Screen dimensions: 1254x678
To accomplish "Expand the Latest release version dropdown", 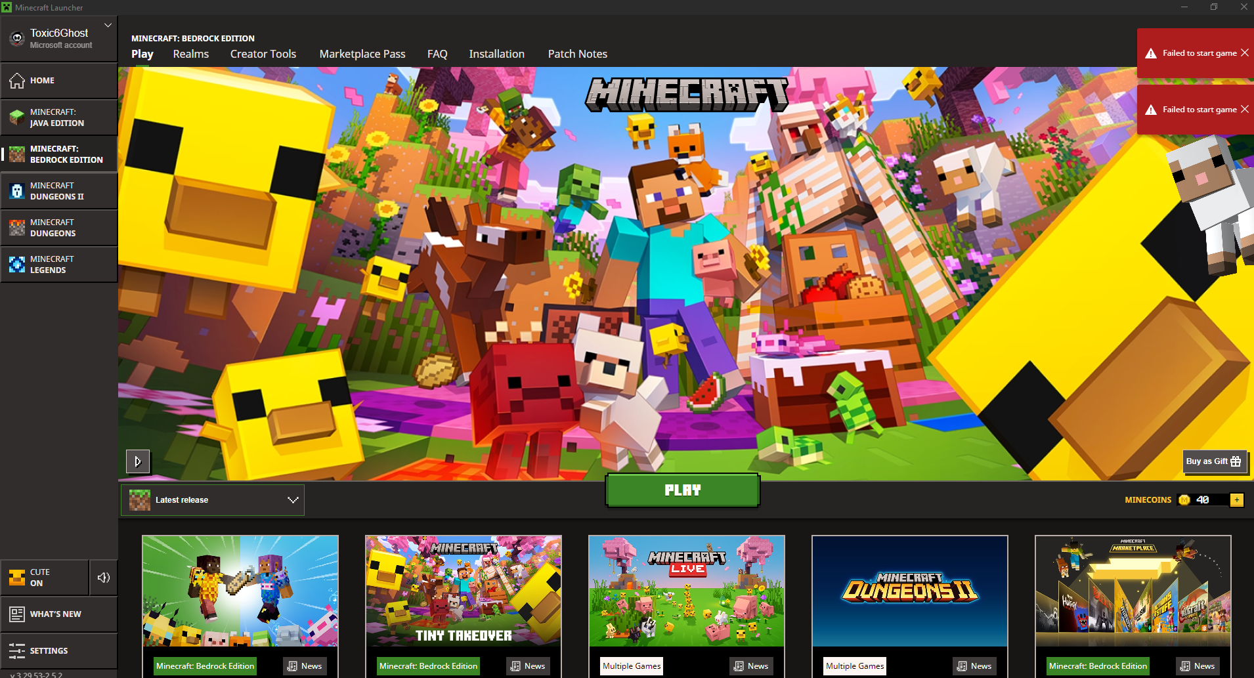I will click(x=213, y=500).
